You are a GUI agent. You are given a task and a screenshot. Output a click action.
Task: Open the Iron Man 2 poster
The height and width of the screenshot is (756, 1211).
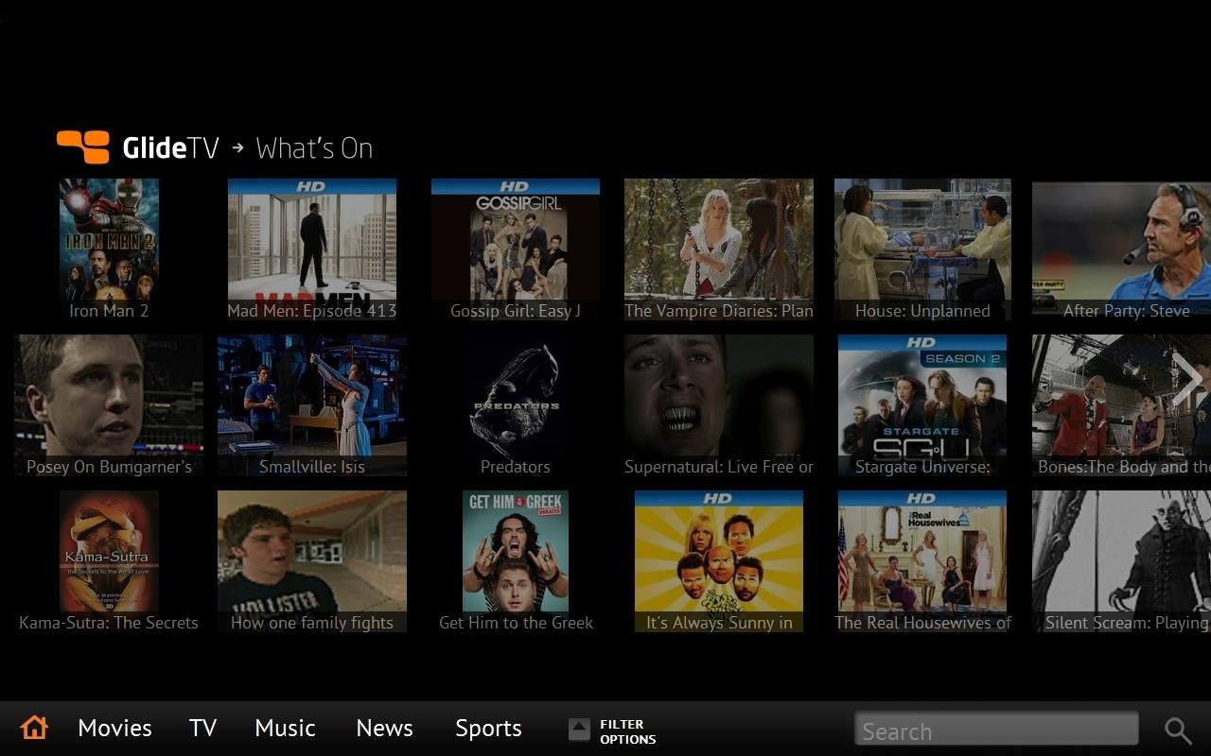109,249
